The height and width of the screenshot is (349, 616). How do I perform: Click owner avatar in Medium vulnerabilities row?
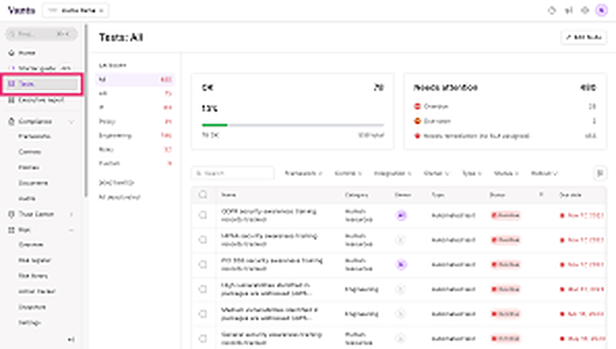click(400, 314)
